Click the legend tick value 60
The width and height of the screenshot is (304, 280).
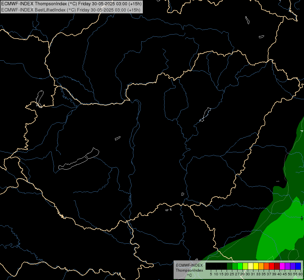pyautogui.click(x=301, y=274)
